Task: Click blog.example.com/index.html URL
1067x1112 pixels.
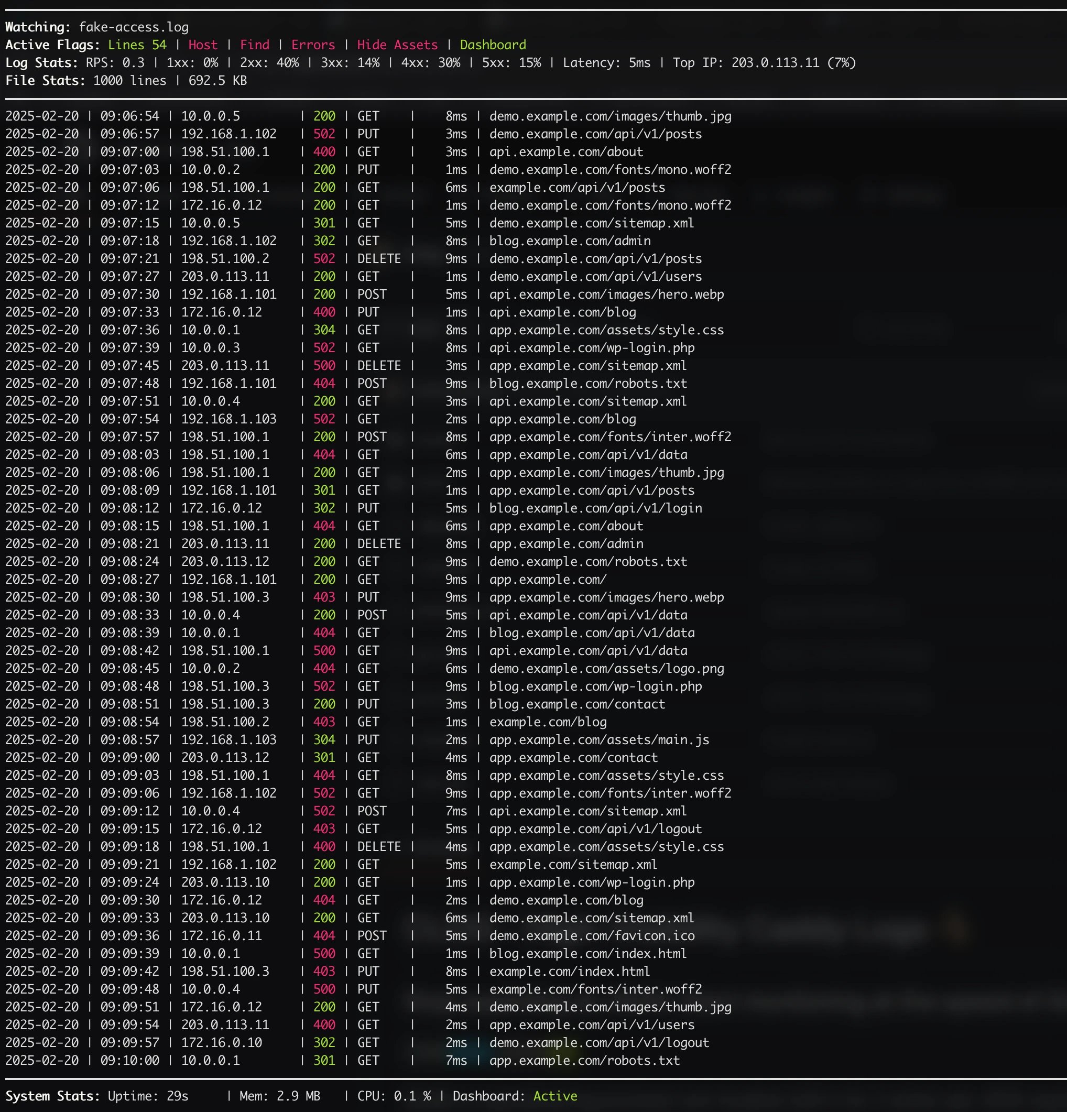Action: pyautogui.click(x=588, y=954)
